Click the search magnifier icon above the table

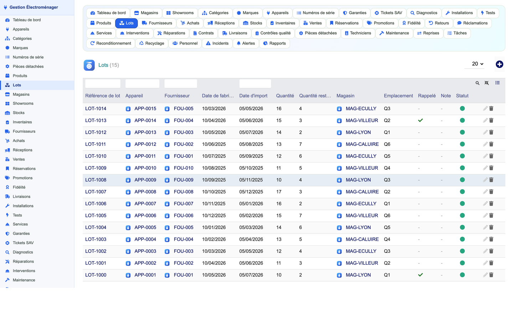(477, 83)
